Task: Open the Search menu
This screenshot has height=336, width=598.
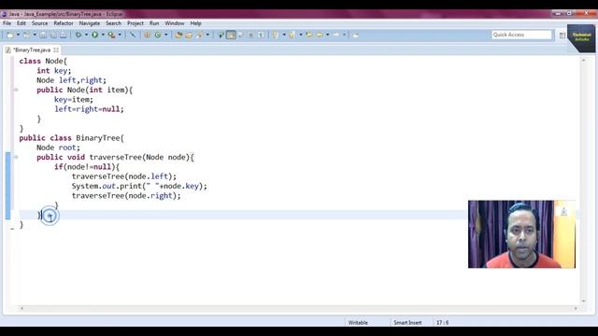Action: [x=113, y=23]
